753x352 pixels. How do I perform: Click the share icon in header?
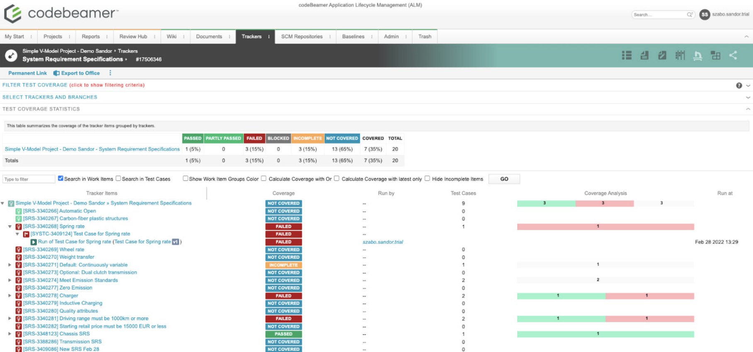point(733,55)
